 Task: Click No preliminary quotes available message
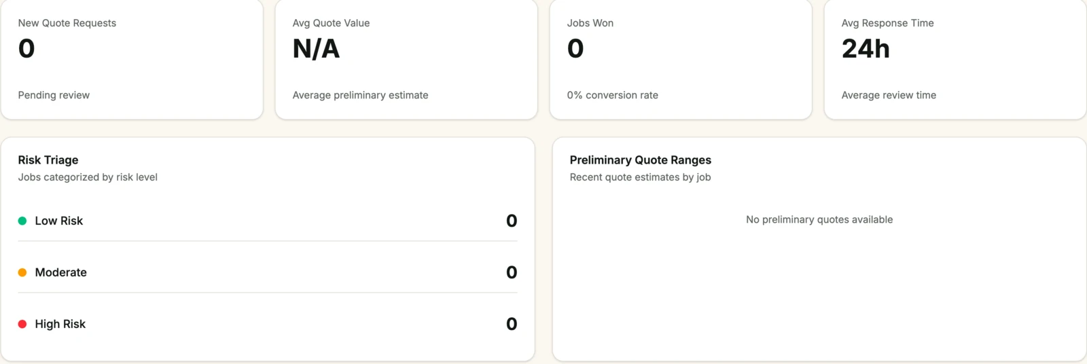819,219
